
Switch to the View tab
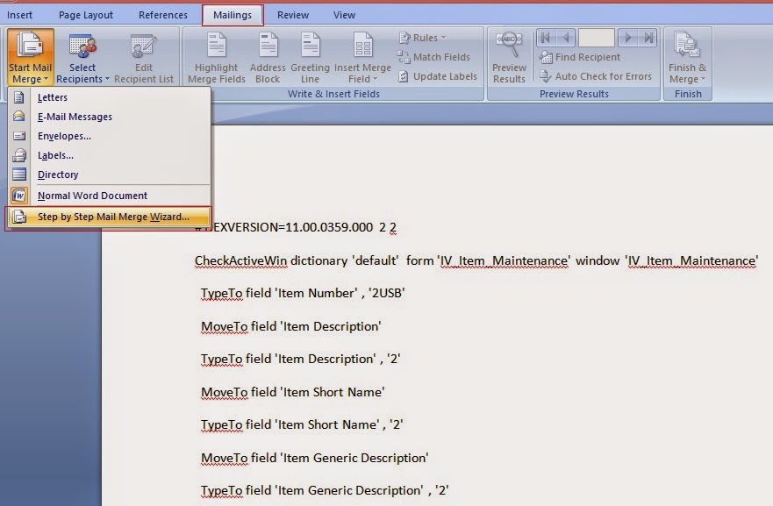pos(344,15)
